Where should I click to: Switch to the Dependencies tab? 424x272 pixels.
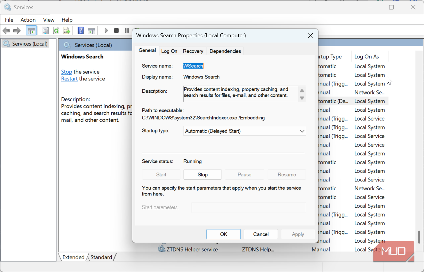click(225, 51)
